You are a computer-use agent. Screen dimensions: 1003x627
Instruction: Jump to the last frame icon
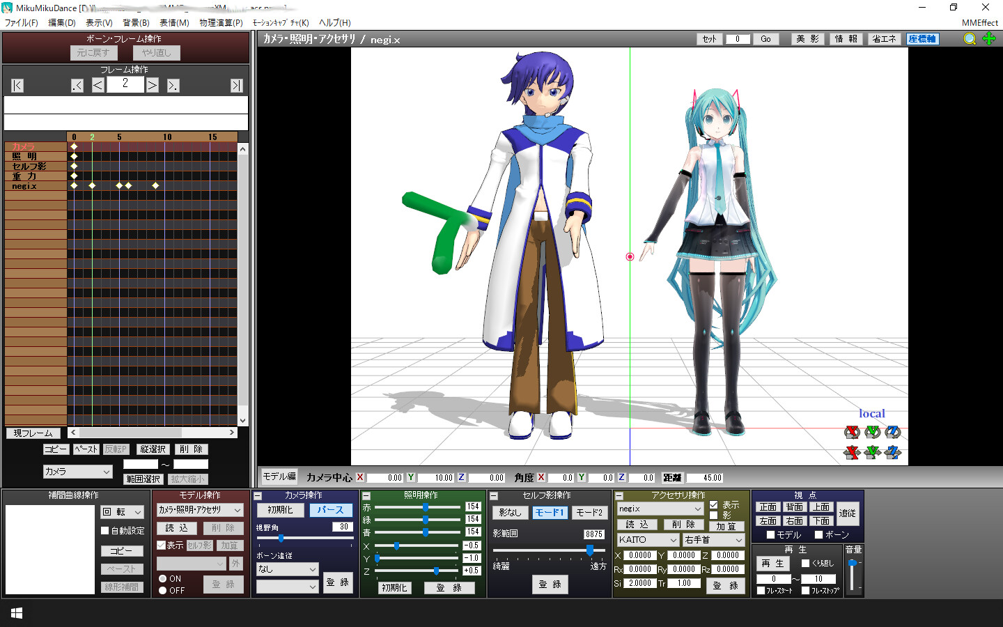click(237, 85)
